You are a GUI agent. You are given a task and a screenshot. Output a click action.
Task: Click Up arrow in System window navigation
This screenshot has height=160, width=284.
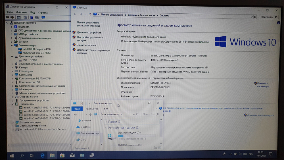[90, 14]
